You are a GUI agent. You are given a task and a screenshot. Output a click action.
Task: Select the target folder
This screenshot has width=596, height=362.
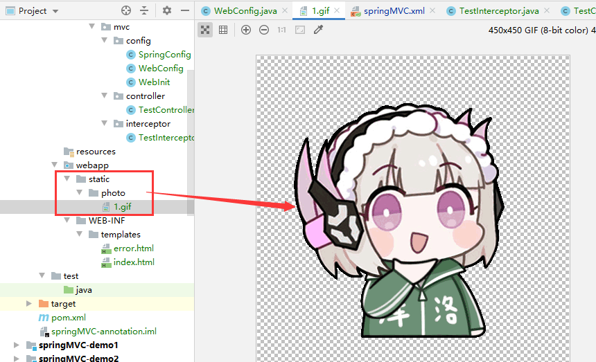(x=63, y=304)
